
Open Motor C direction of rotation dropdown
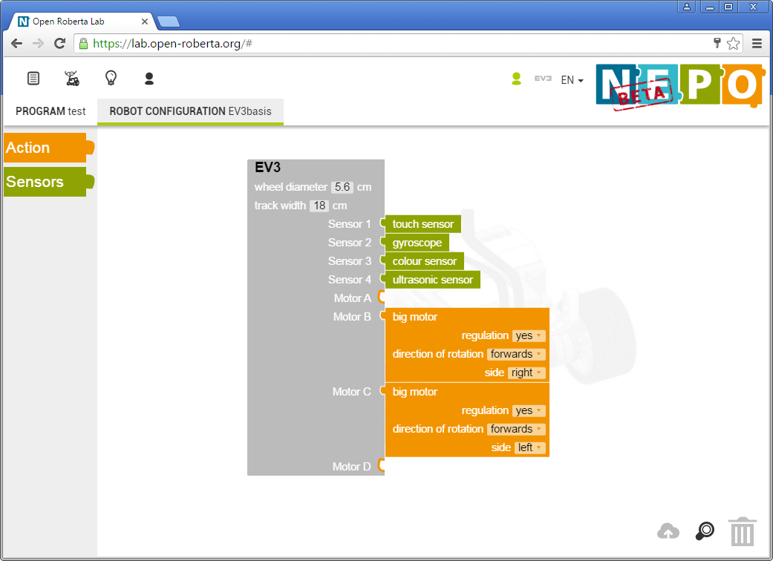pyautogui.click(x=516, y=429)
